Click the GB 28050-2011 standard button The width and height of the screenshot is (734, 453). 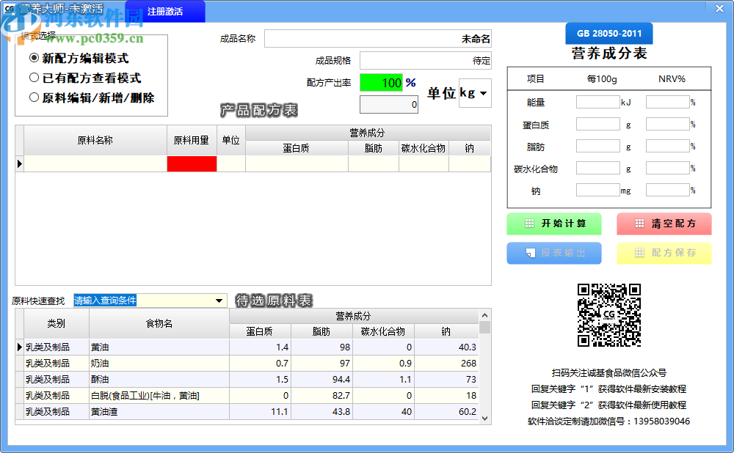coord(608,34)
